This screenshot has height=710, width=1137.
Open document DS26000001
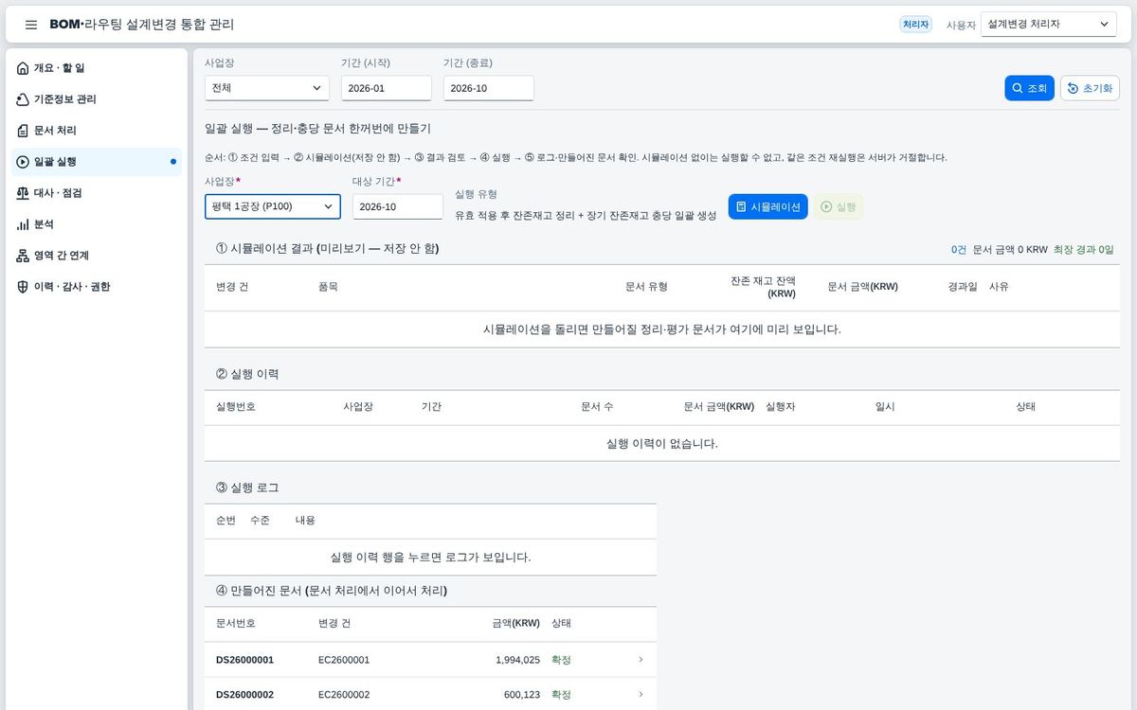[244, 660]
